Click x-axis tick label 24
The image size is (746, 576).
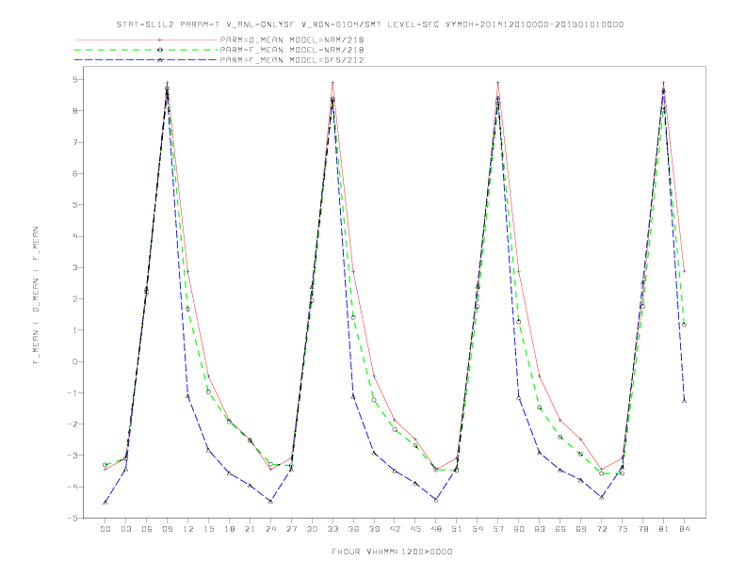[x=270, y=529]
